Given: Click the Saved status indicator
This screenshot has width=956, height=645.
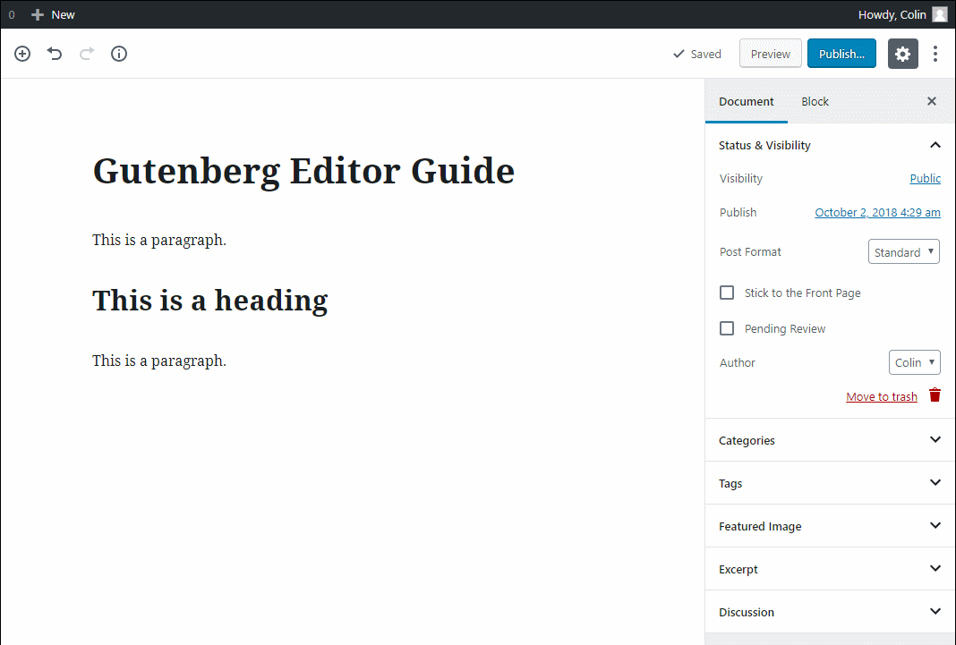Looking at the screenshot, I should click(x=697, y=54).
